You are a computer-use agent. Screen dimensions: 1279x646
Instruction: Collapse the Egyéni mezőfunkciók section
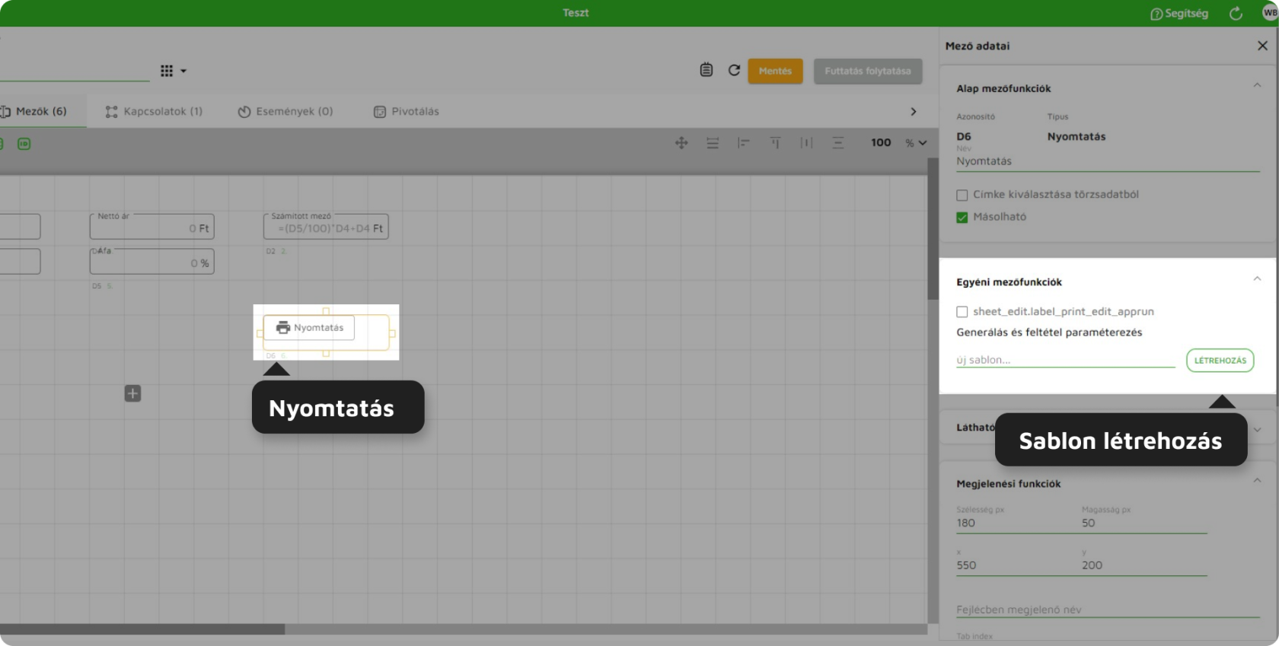(1257, 278)
